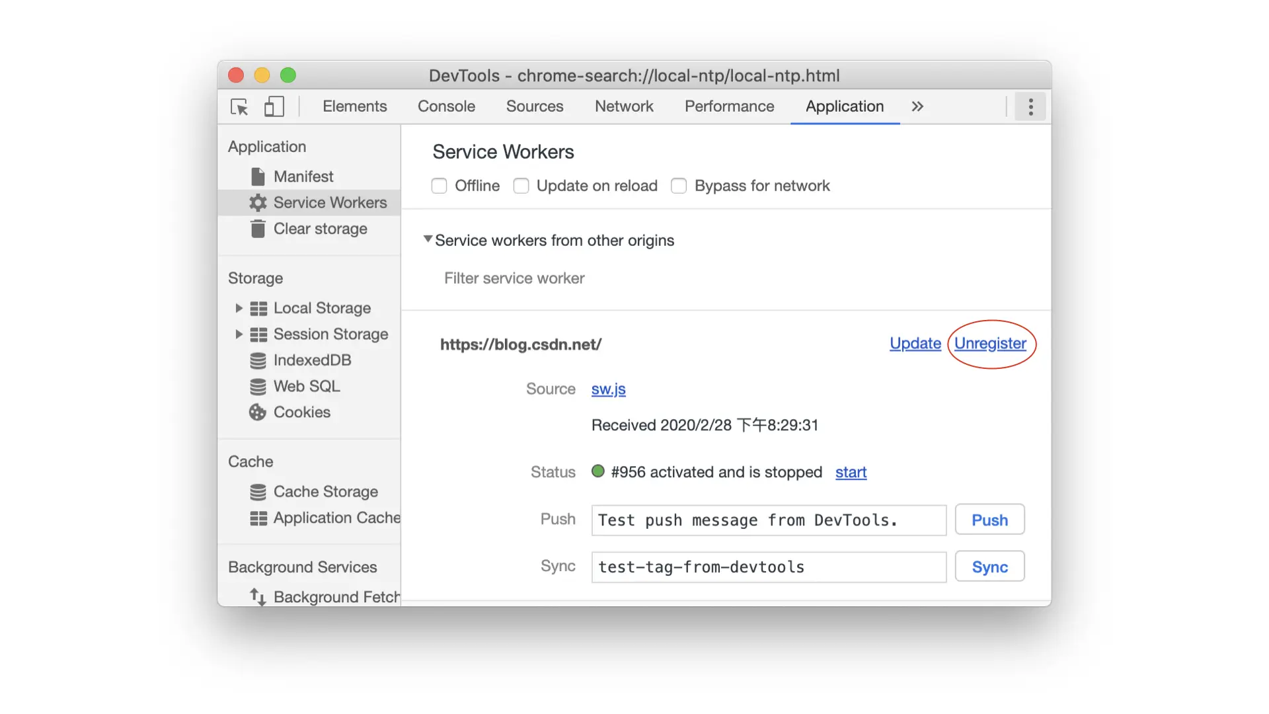Expand the Session Storage tree arrow

[x=239, y=335]
